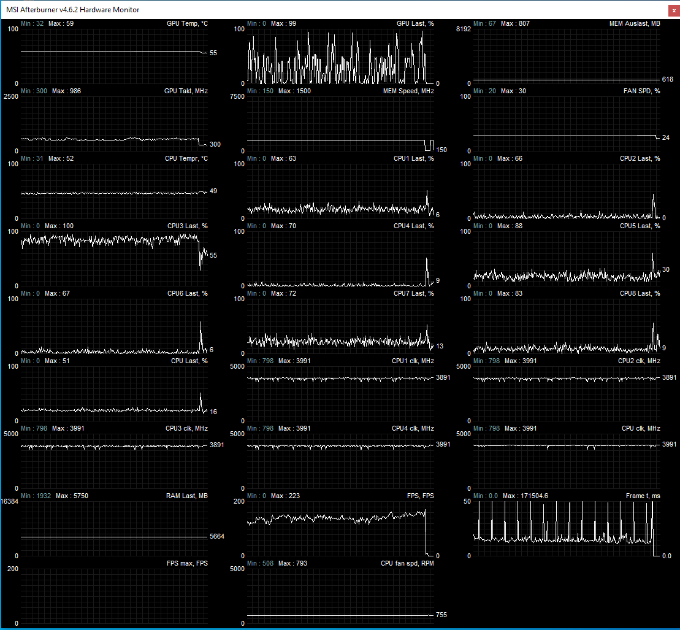The height and width of the screenshot is (630, 680).
Task: Select the 'CPU4 clk, MHz' graph label
Action: tap(413, 428)
